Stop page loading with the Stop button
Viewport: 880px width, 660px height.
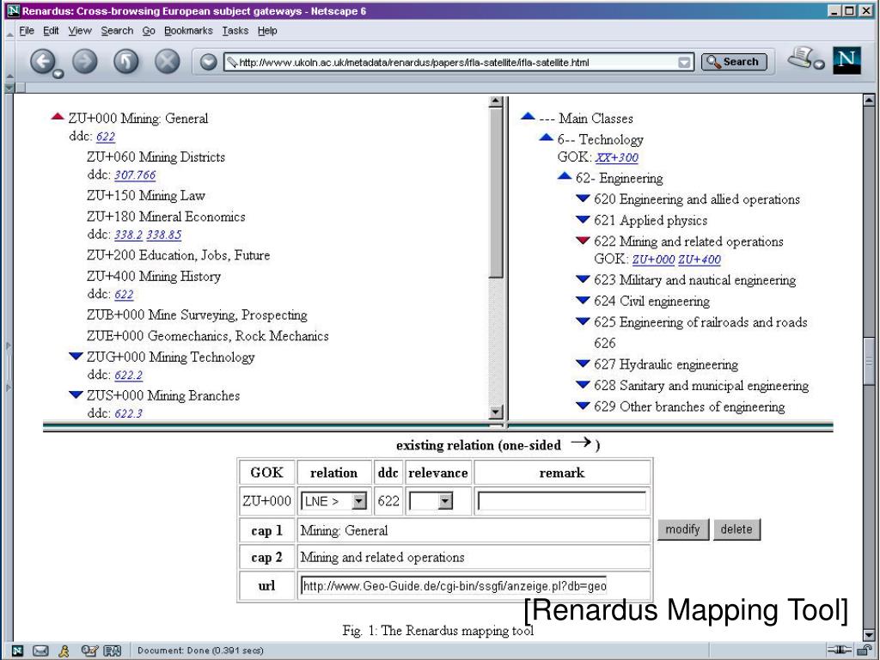tap(168, 61)
